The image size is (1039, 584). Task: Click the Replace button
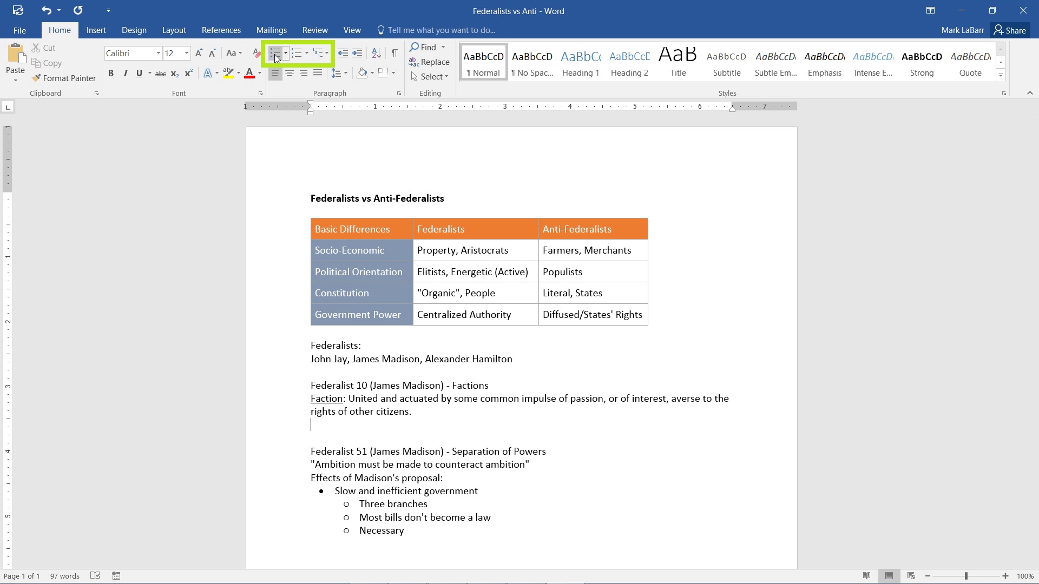click(x=430, y=62)
